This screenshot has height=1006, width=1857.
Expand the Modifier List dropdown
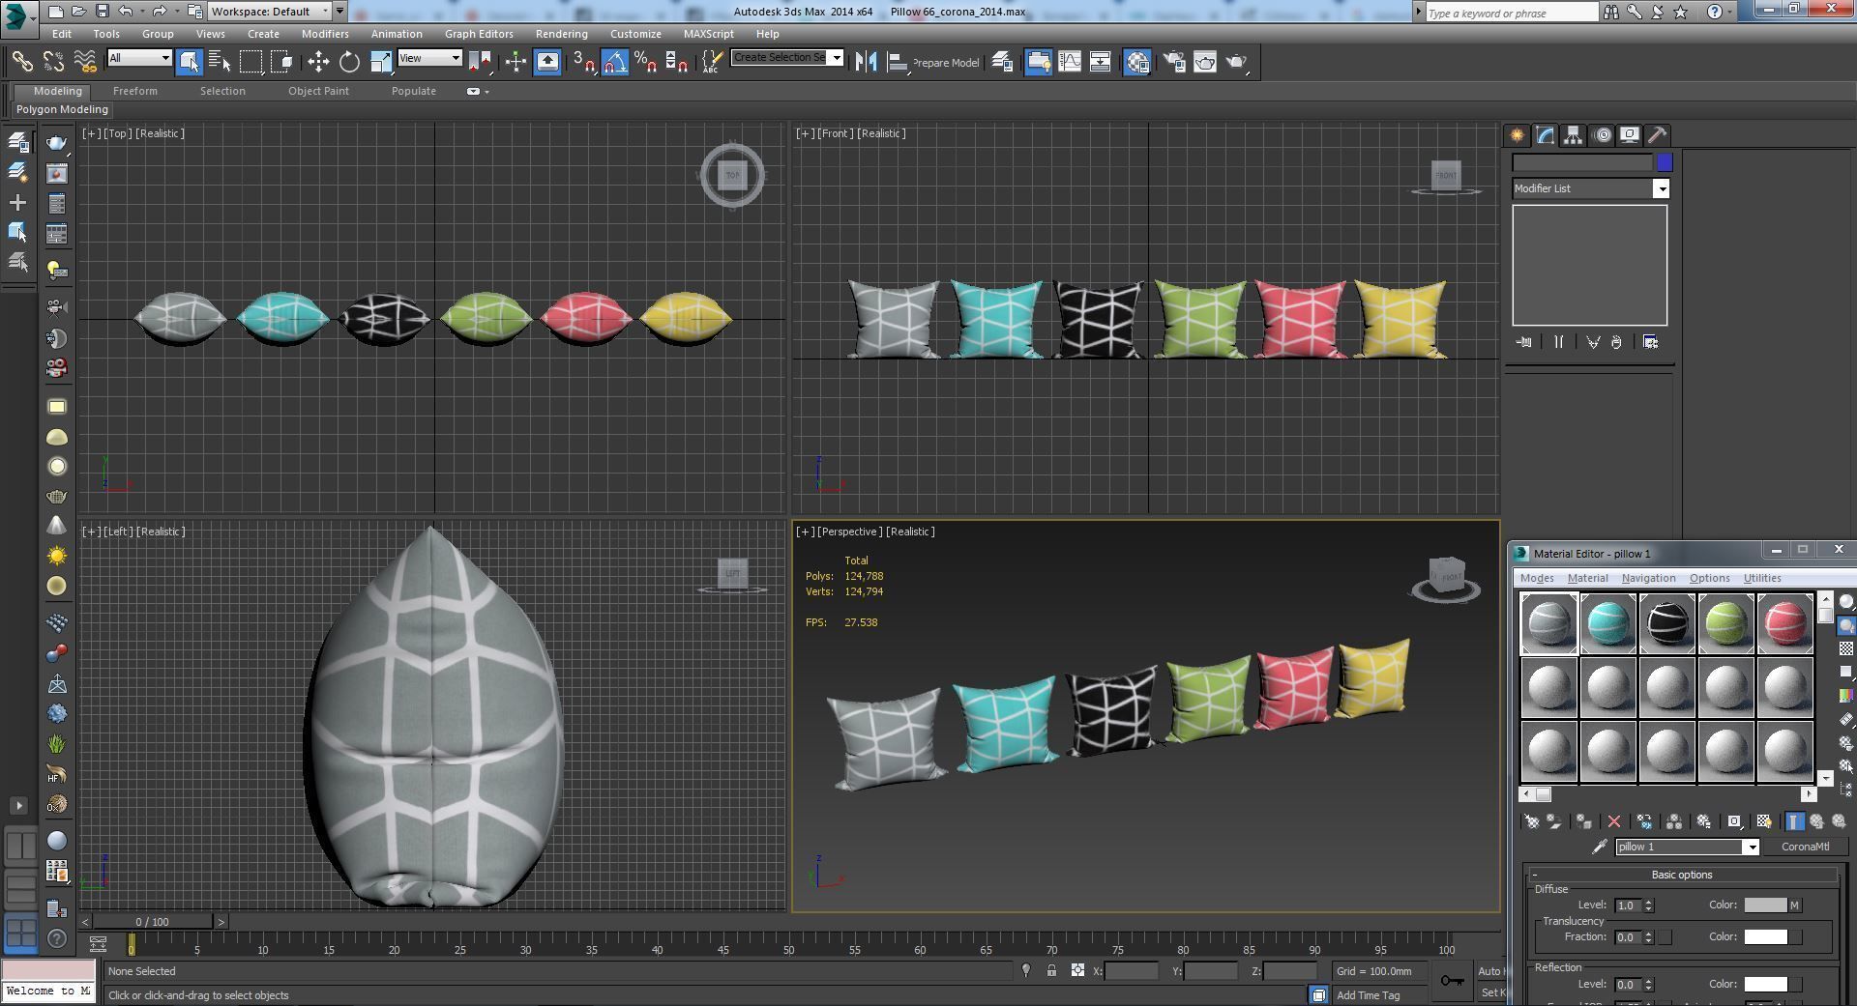pyautogui.click(x=1591, y=188)
